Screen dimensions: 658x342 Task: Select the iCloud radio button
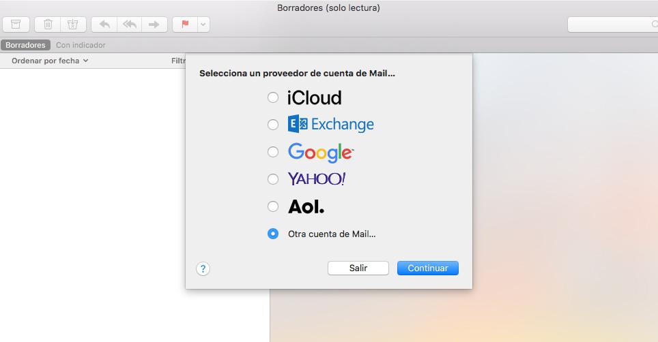(x=273, y=97)
